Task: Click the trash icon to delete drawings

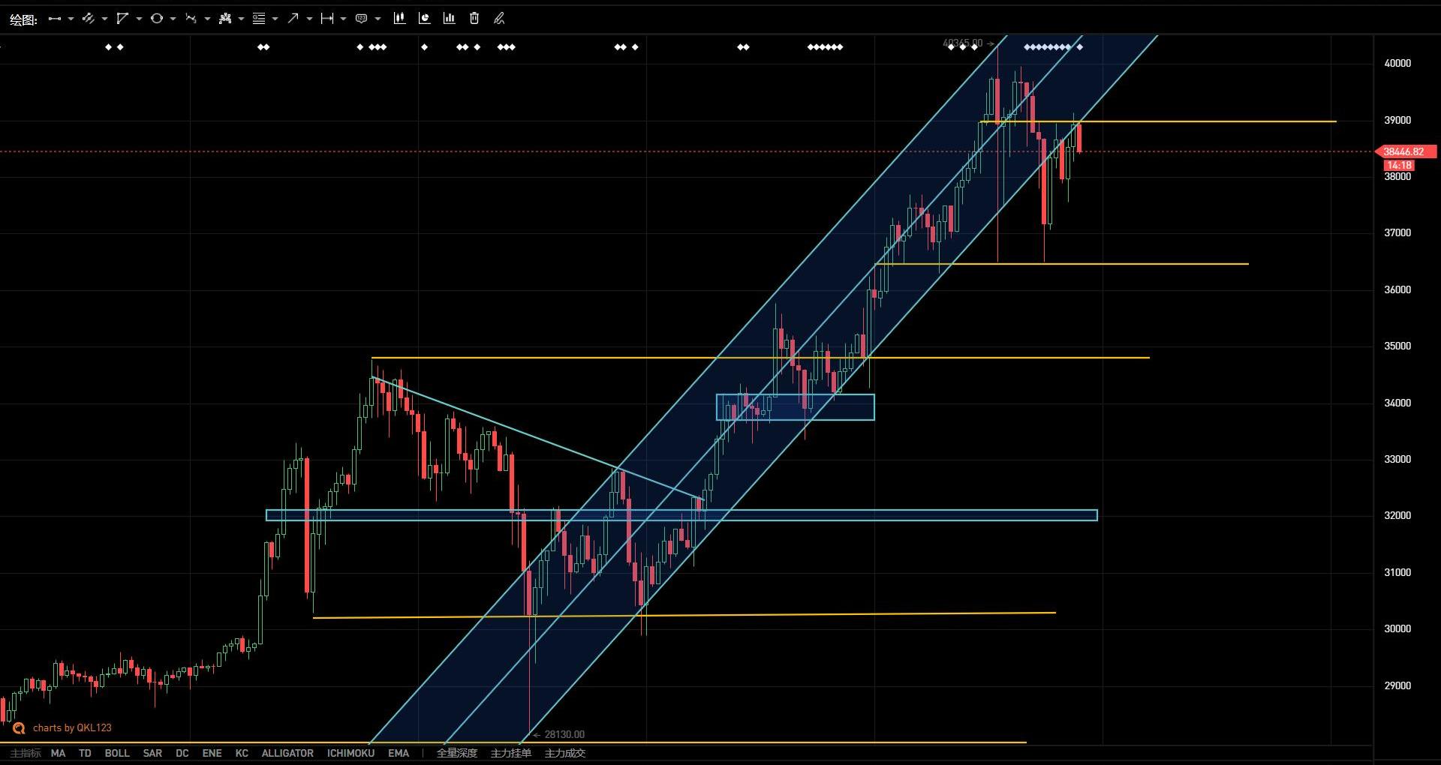Action: (x=474, y=19)
